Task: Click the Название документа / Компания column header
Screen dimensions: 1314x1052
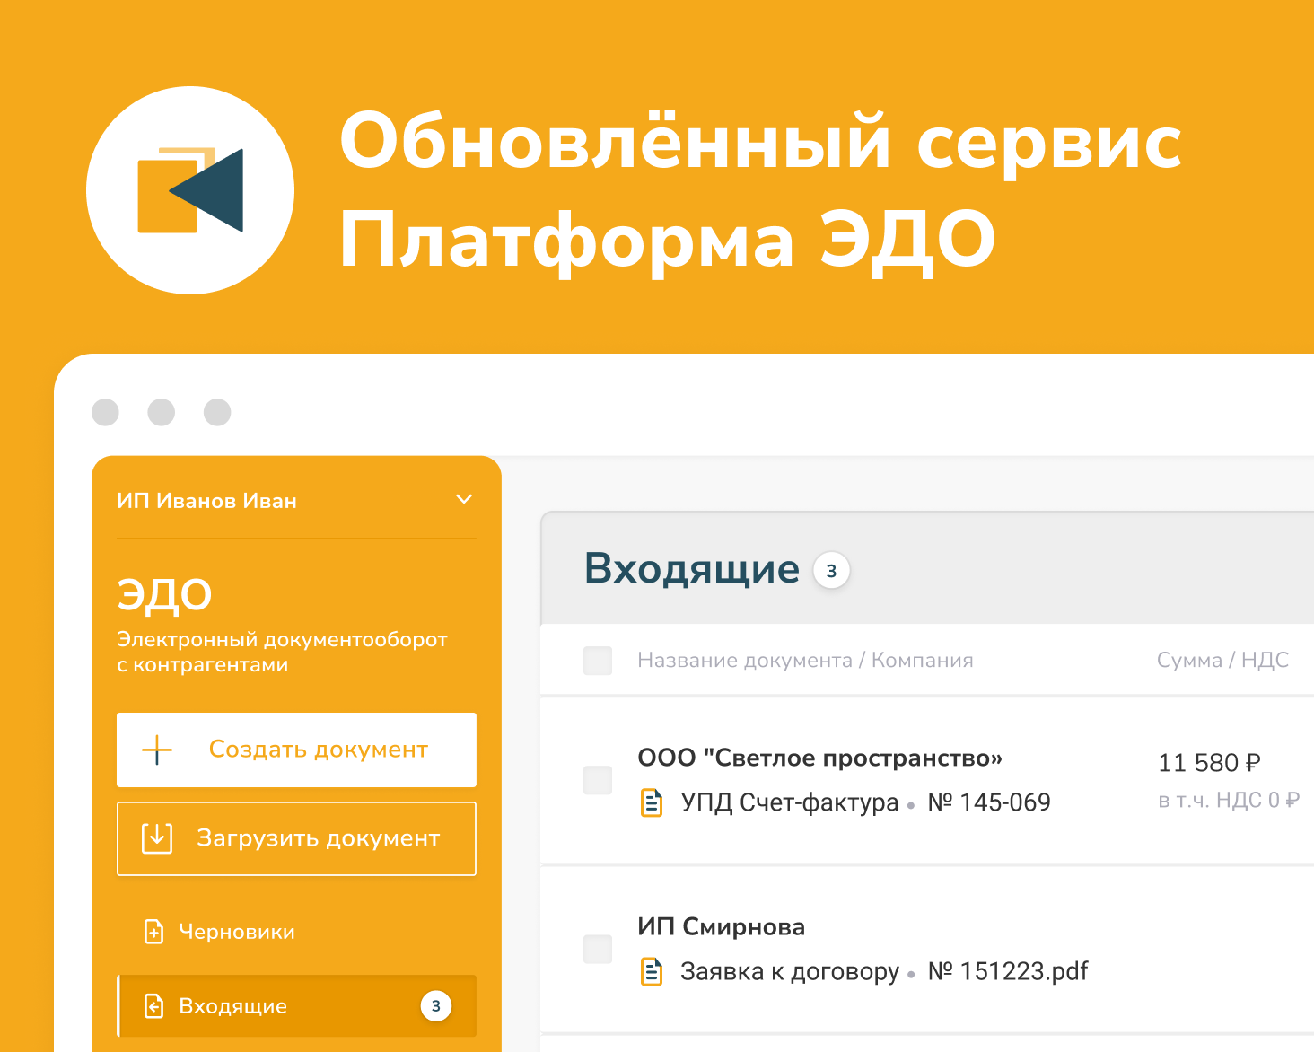Action: tap(805, 661)
